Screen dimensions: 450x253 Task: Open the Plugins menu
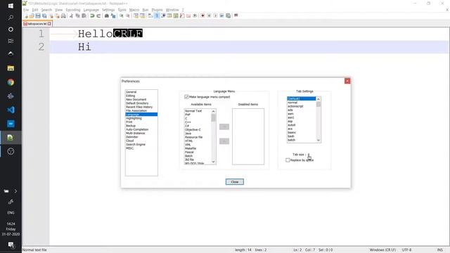click(x=157, y=10)
